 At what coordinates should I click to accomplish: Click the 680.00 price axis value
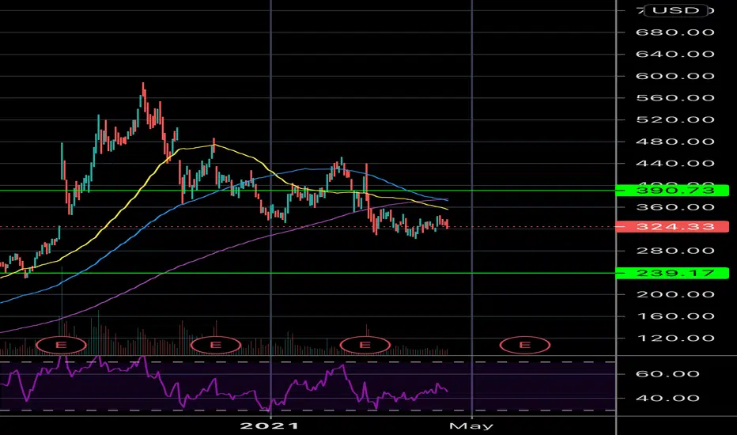click(675, 32)
